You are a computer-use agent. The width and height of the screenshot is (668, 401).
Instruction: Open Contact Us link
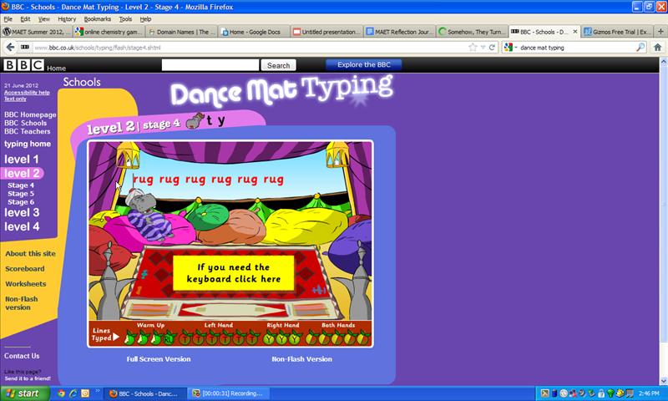click(22, 355)
